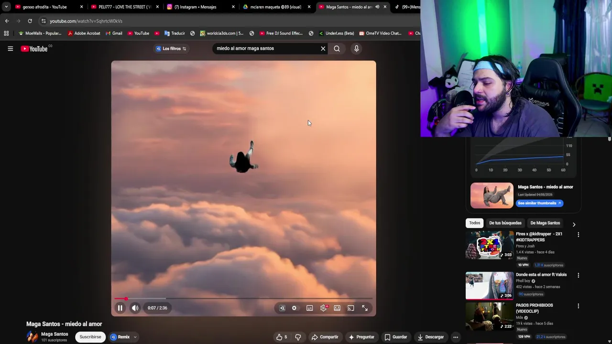View site information icon
612x344 pixels.
pos(44,21)
